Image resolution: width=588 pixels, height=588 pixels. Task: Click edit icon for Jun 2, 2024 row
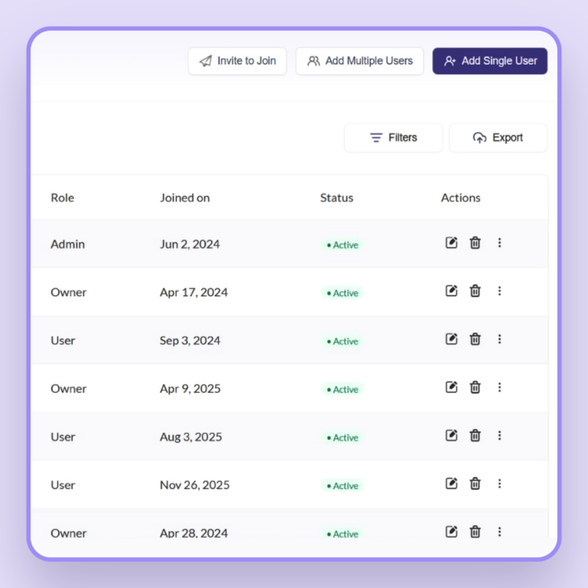point(452,243)
